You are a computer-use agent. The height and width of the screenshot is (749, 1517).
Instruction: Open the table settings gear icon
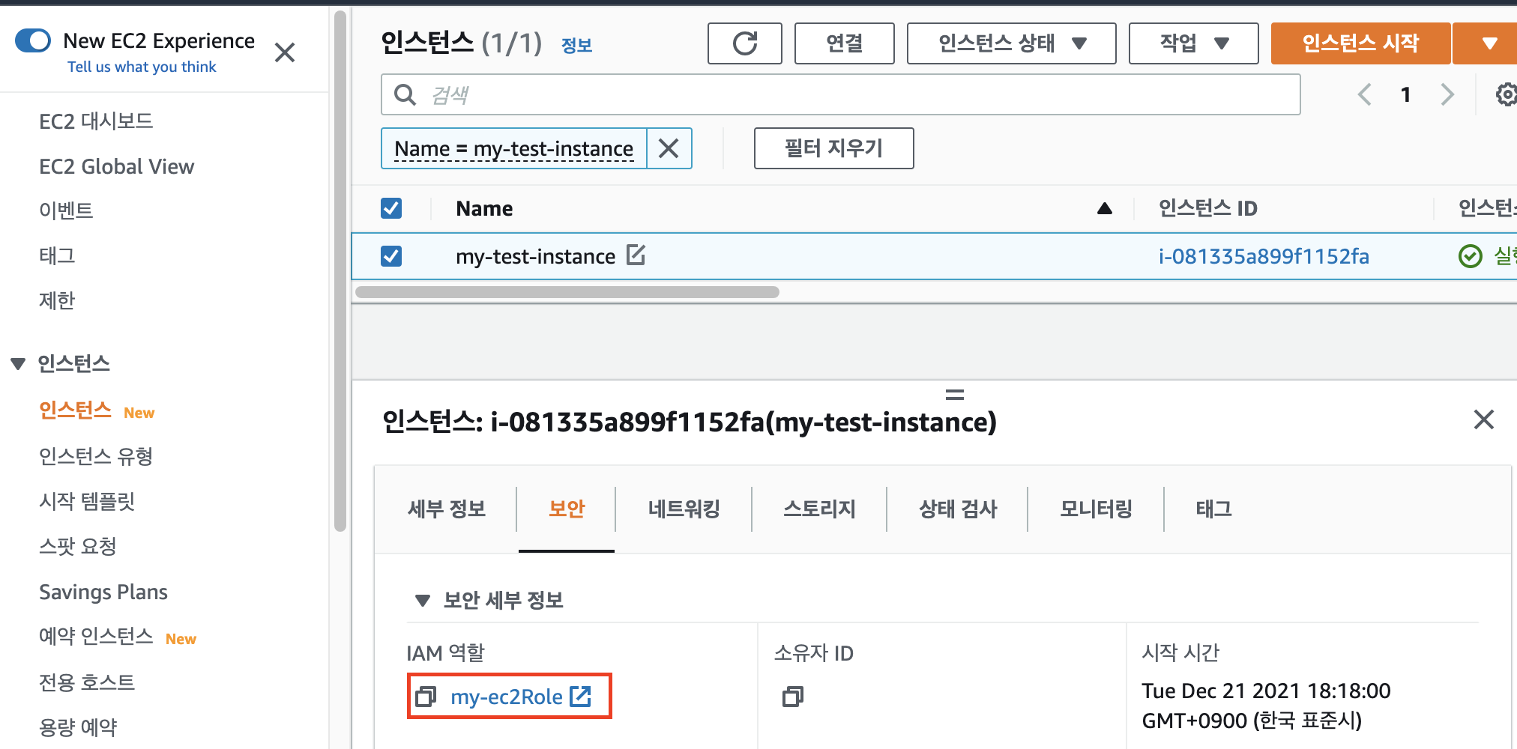point(1507,94)
